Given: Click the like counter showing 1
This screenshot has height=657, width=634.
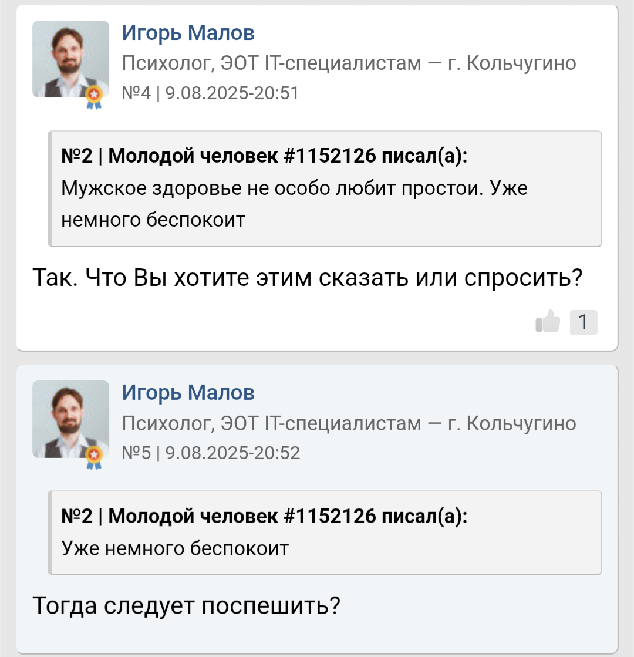Looking at the screenshot, I should point(583,322).
